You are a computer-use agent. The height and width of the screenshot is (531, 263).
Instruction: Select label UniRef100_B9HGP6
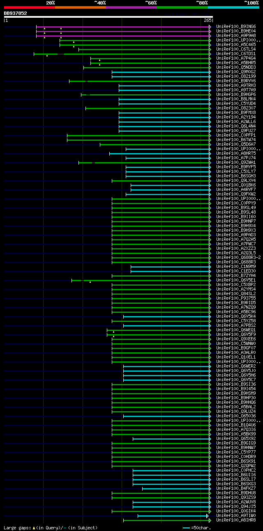click(x=236, y=95)
